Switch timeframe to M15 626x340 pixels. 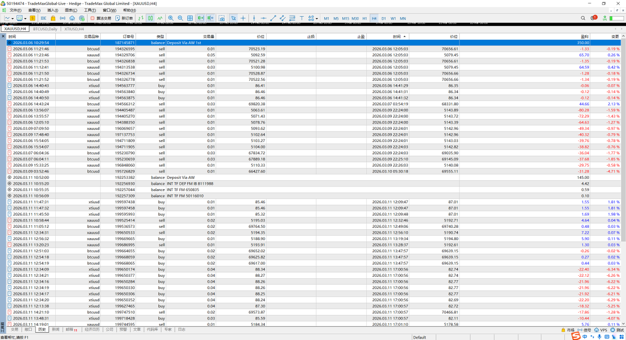(345, 18)
